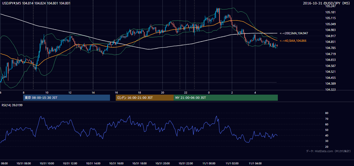Click the 104.323 price axis label
Image resolution: width=354 pixels, height=166 pixels.
click(330, 90)
